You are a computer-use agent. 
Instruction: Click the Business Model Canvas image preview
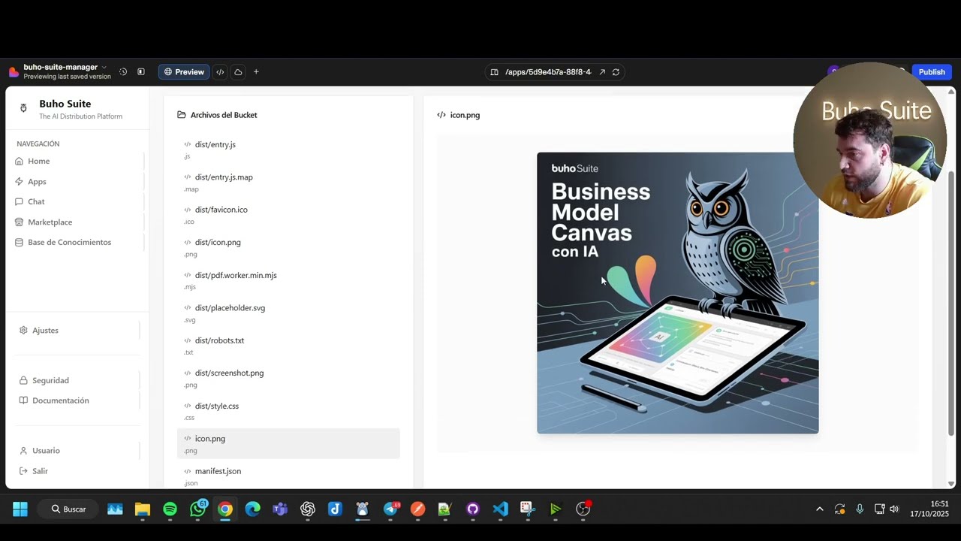677,293
